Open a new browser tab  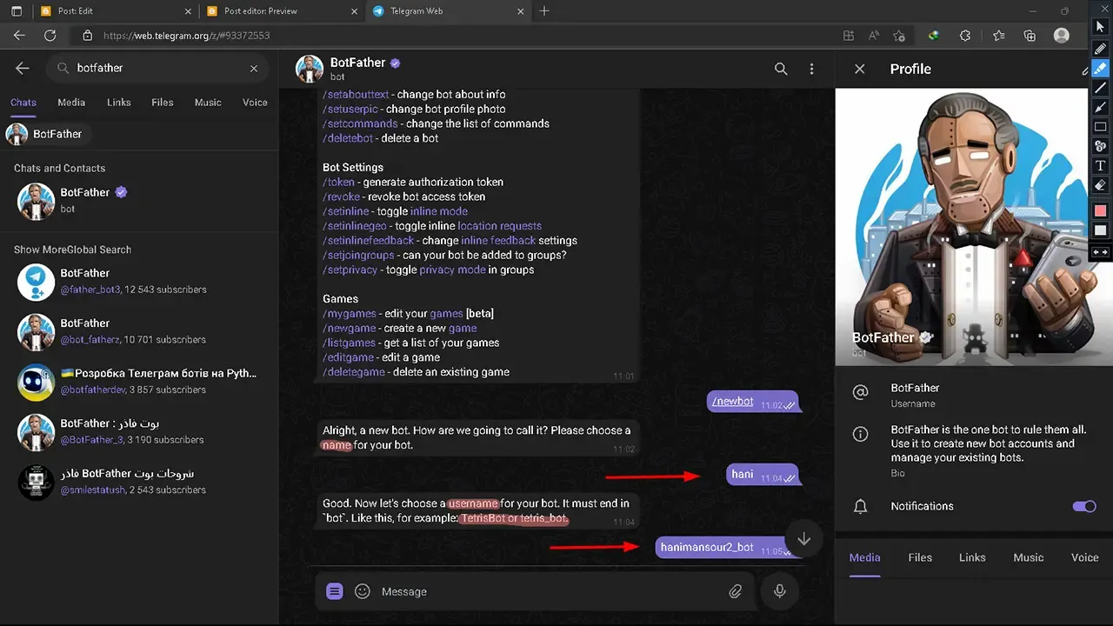click(x=544, y=11)
